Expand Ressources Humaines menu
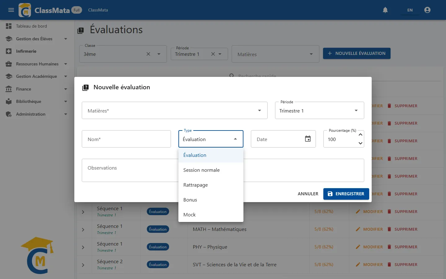Viewport: 446px width, 279px height. click(x=37, y=64)
